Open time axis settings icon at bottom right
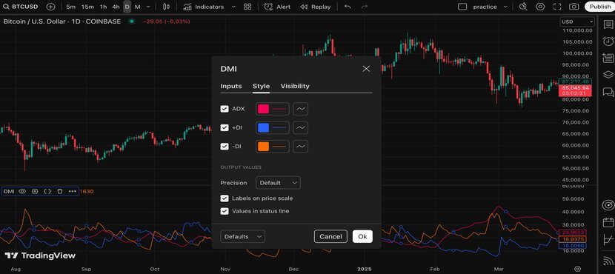Image resolution: width=615 pixels, height=274 pixels. coord(577,269)
